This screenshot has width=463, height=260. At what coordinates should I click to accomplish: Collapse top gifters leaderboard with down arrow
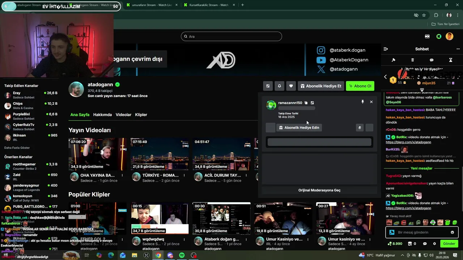[x=422, y=90]
